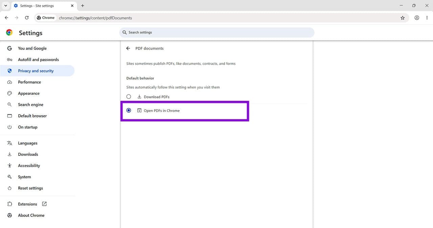This screenshot has height=228, width=433.
Task: Select the Open PDFs in Chrome radio button
Action: point(129,110)
